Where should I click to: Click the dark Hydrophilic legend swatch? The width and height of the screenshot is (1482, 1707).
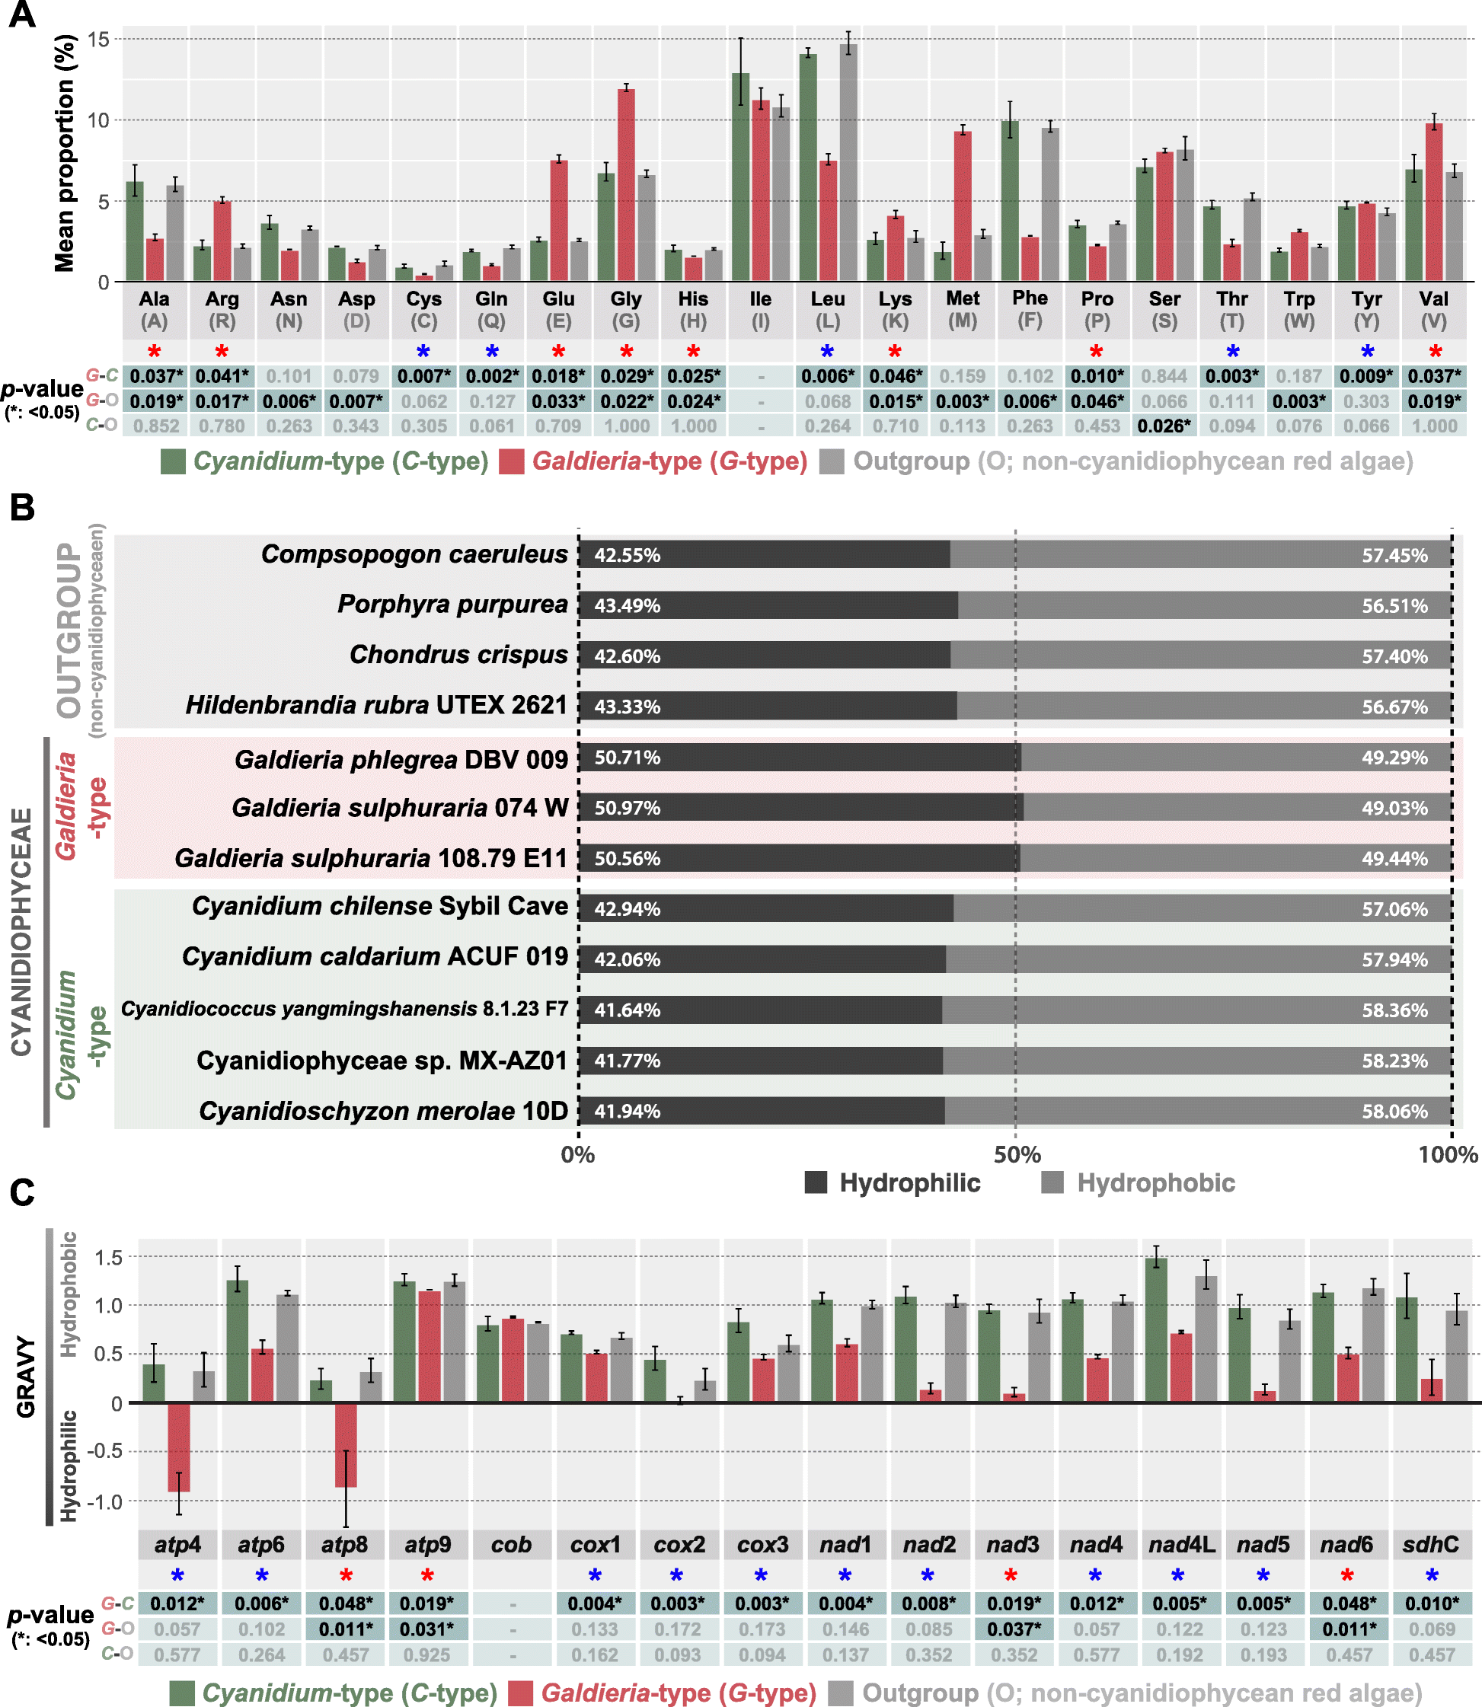click(816, 1182)
